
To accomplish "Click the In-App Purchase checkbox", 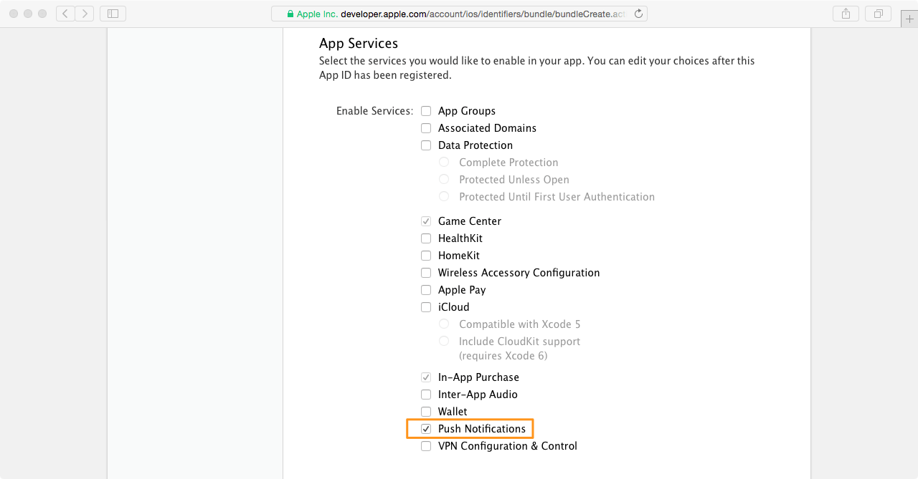I will [x=426, y=377].
